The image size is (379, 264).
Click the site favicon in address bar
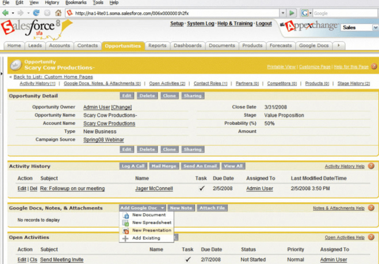70,13
